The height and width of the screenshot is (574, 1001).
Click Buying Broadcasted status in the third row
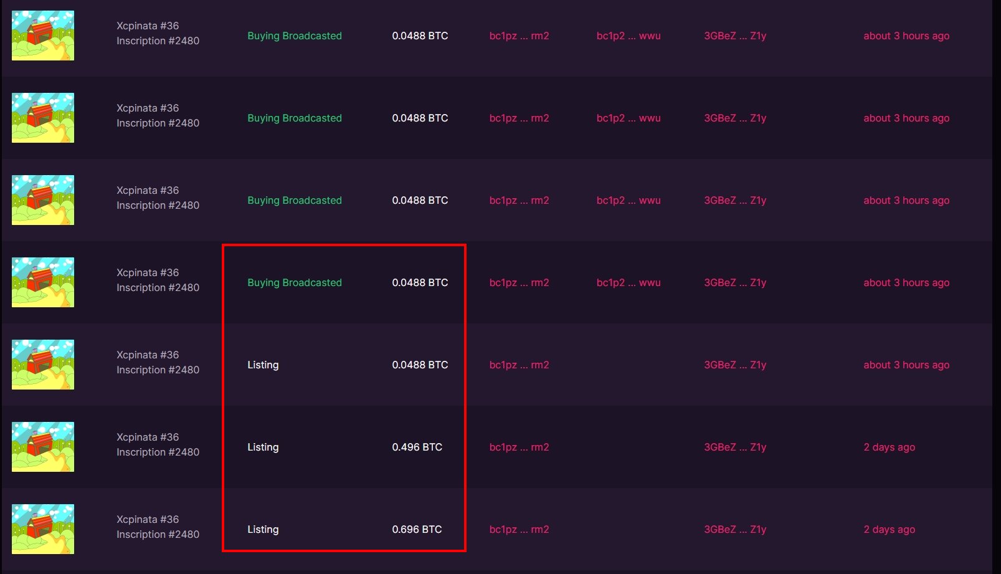point(295,200)
